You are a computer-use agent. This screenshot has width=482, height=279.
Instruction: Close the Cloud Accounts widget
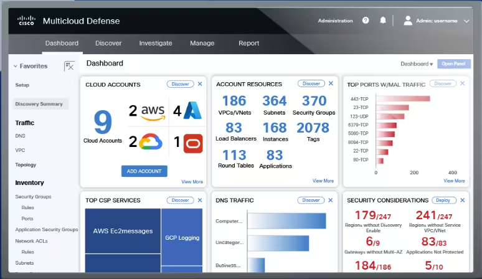(x=200, y=84)
